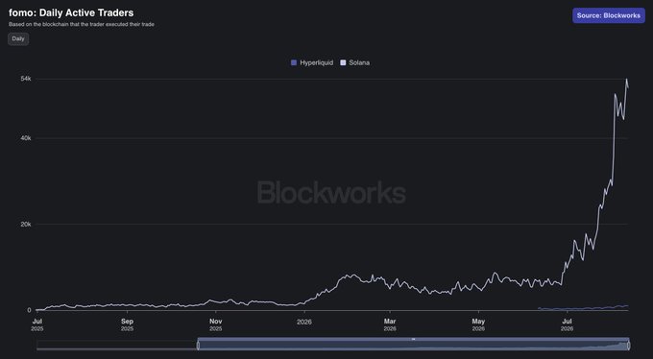Click the Nov 2025 x-axis label
Screen dimensions: 653x359
click(216, 324)
